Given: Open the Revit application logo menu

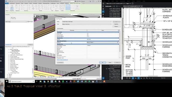Looking at the screenshot, I should pos(6,1).
